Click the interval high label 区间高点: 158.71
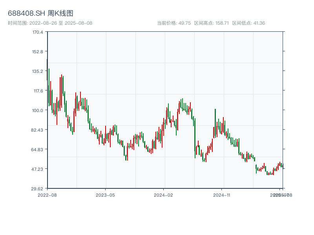The height and width of the screenshot is (235, 314). click(211, 23)
